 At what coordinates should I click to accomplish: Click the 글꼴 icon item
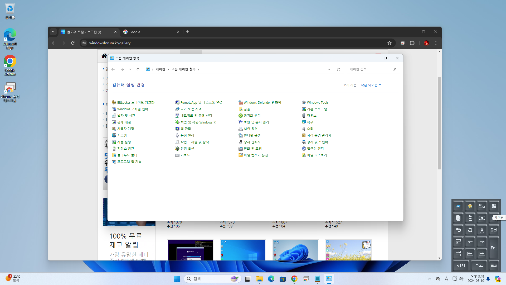click(x=241, y=109)
